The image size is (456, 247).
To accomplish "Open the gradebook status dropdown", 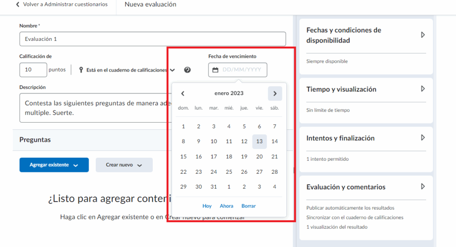I will [172, 70].
